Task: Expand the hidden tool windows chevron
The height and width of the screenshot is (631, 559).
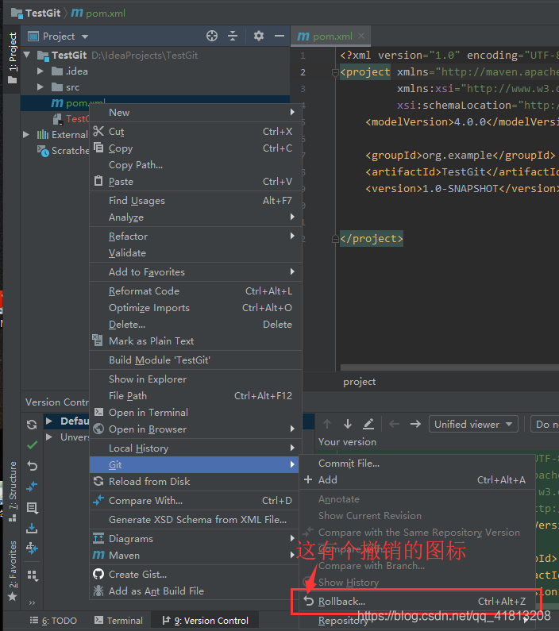Action: pyautogui.click(x=32, y=602)
